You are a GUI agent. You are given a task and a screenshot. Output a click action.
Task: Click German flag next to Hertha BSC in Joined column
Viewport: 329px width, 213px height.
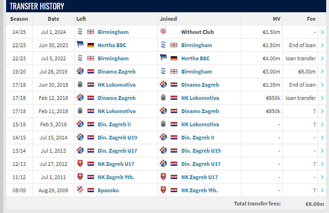(x=174, y=58)
